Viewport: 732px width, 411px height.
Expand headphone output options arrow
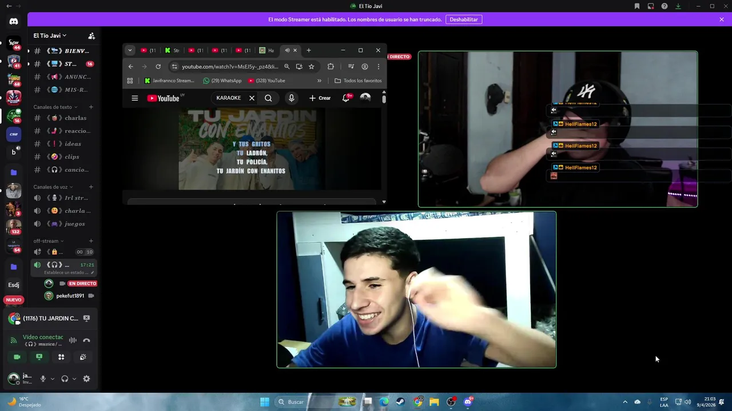coord(74,378)
